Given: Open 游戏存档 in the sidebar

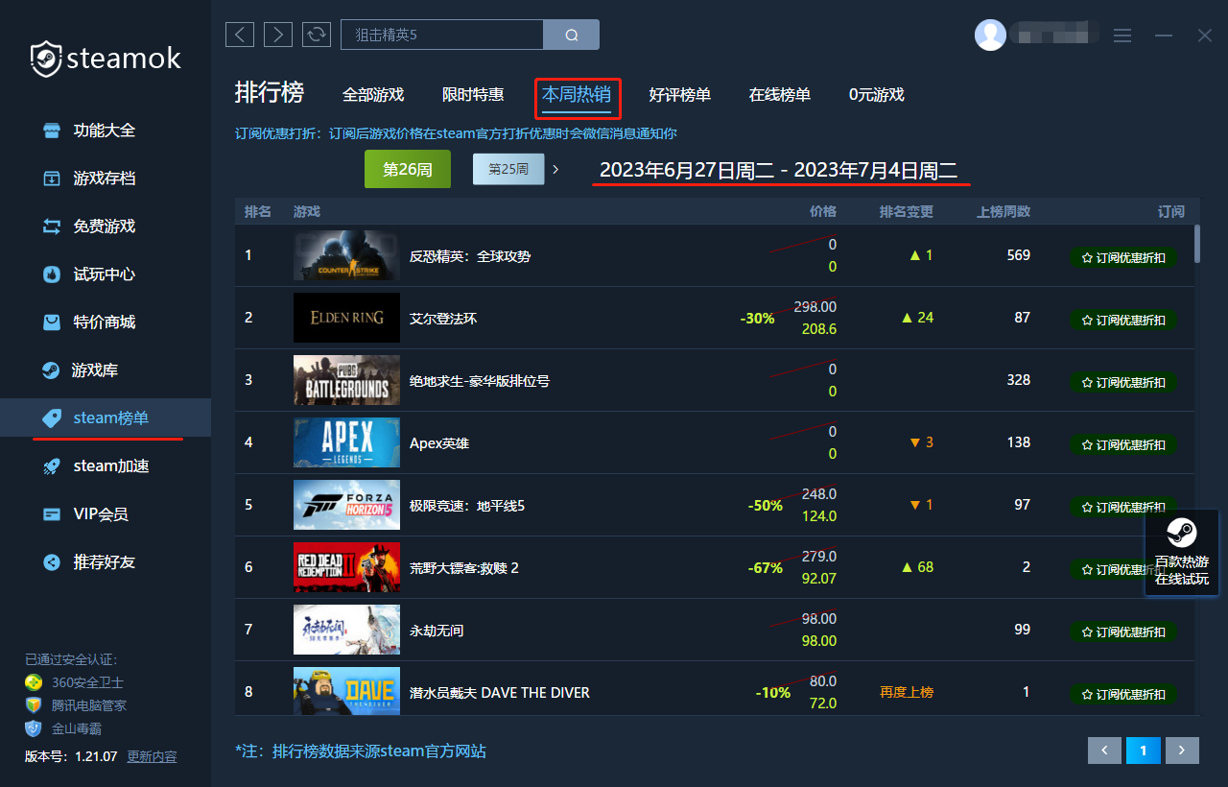Looking at the screenshot, I should 106,179.
